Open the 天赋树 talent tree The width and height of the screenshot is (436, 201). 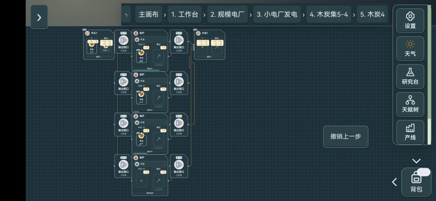coord(410,104)
